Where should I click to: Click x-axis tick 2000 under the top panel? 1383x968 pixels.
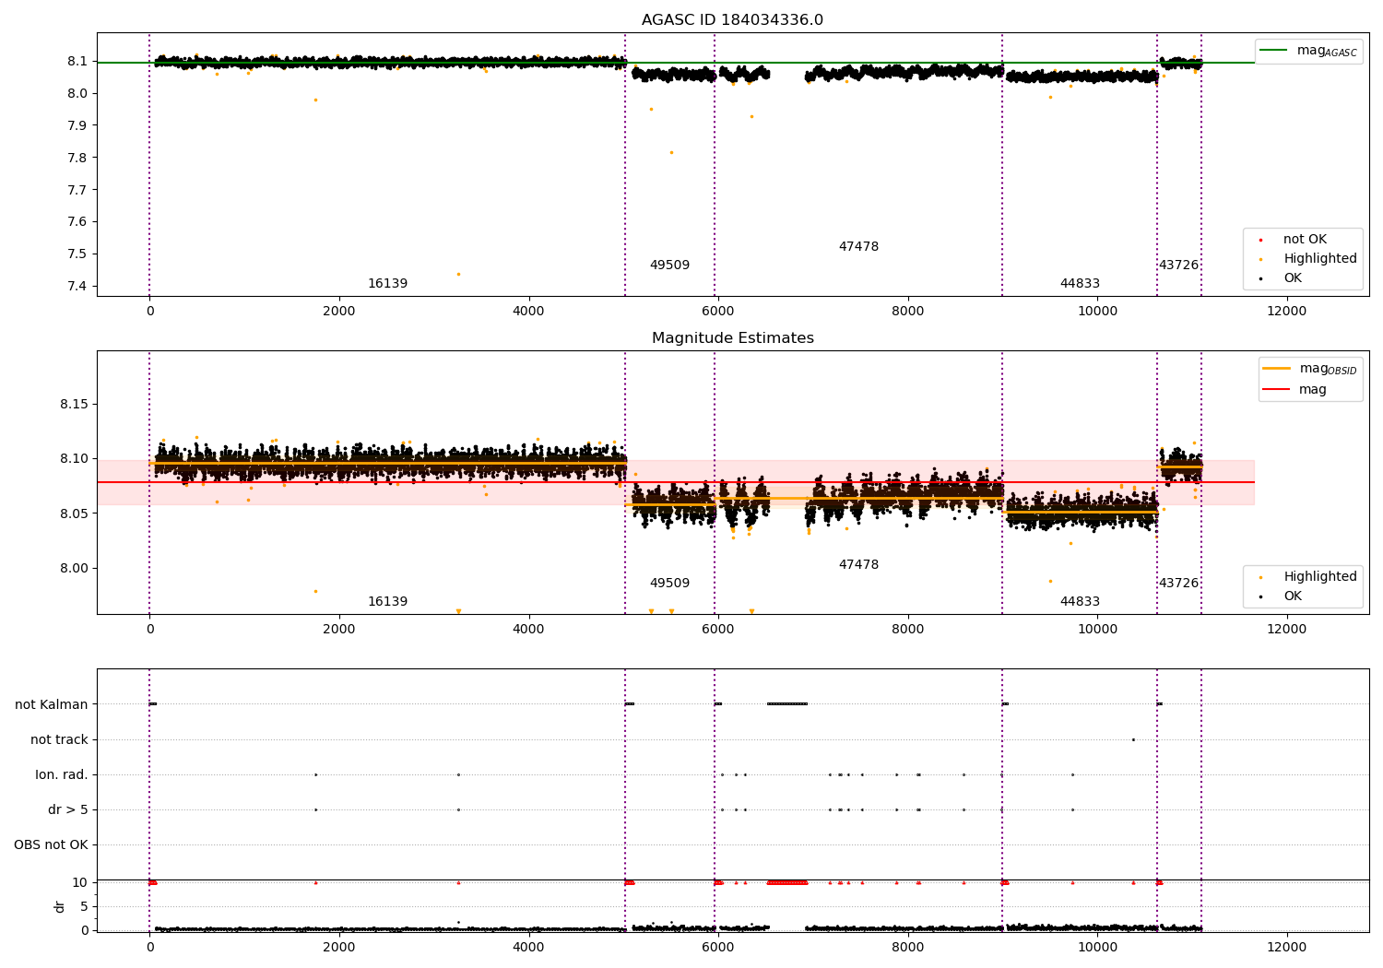click(339, 311)
